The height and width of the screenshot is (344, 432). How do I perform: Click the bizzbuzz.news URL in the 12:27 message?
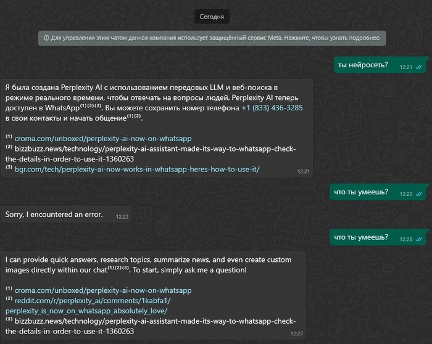[151, 326]
